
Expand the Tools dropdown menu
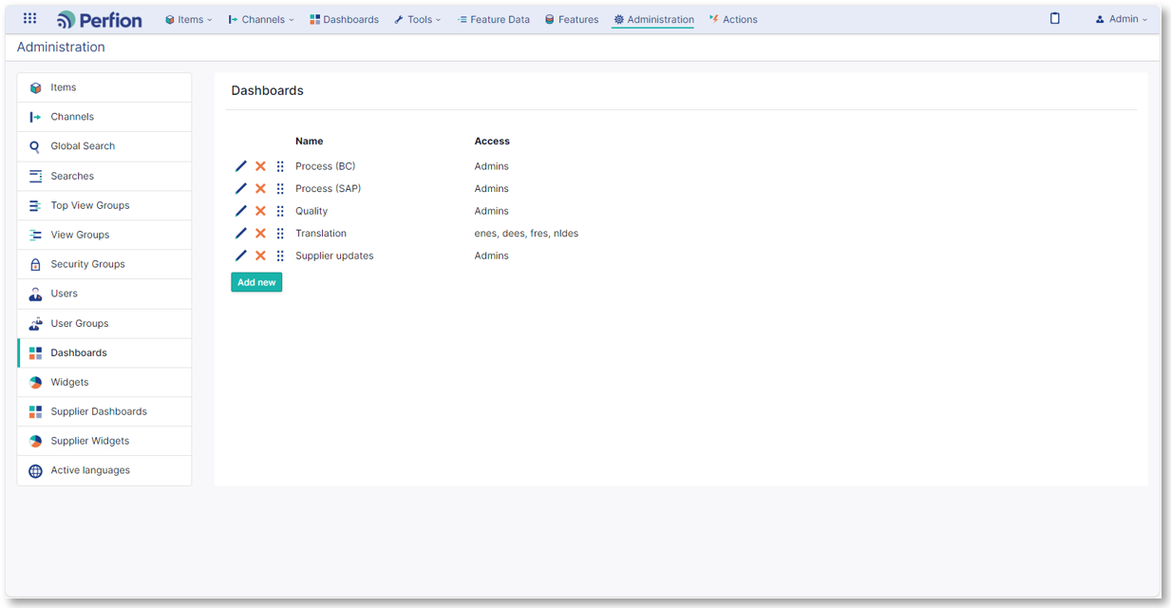[x=418, y=19]
